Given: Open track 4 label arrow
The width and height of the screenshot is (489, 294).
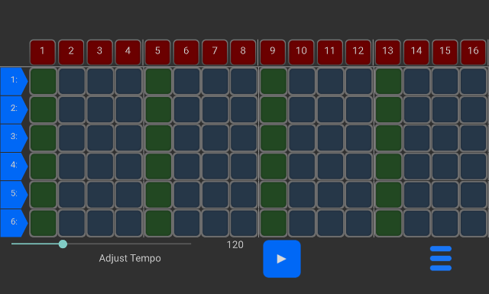Looking at the screenshot, I should click(x=14, y=166).
